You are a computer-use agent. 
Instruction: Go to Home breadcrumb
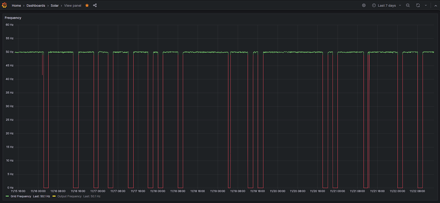[x=16, y=5]
